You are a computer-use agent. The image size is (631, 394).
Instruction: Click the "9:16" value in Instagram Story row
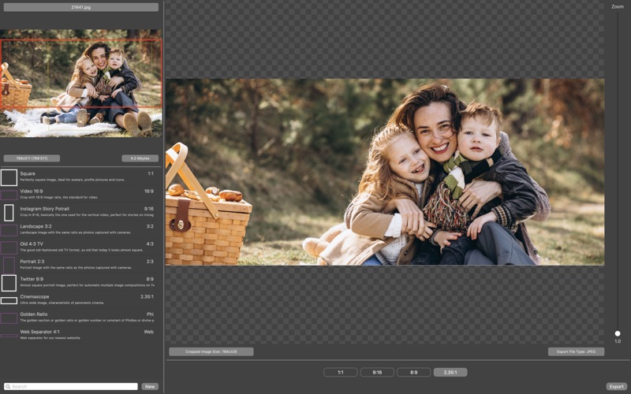pyautogui.click(x=149, y=209)
